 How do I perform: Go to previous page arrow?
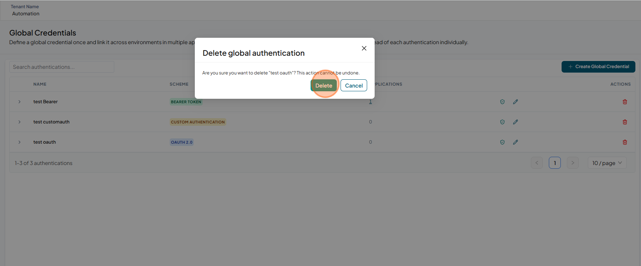(x=537, y=163)
